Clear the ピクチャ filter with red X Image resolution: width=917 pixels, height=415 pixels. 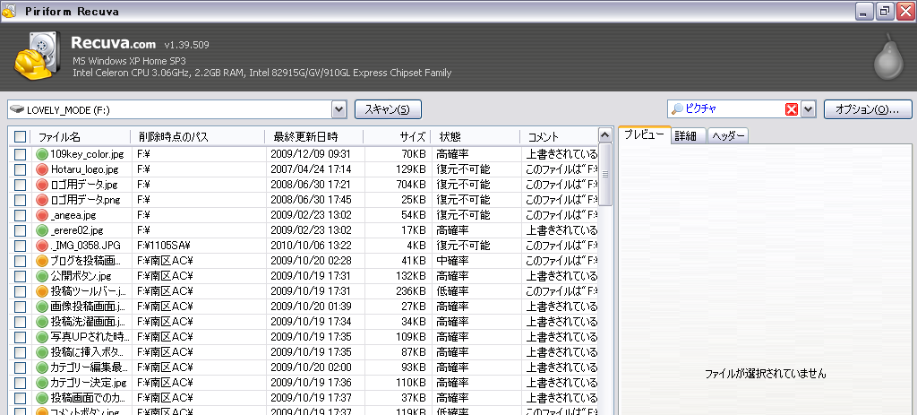[x=792, y=108]
